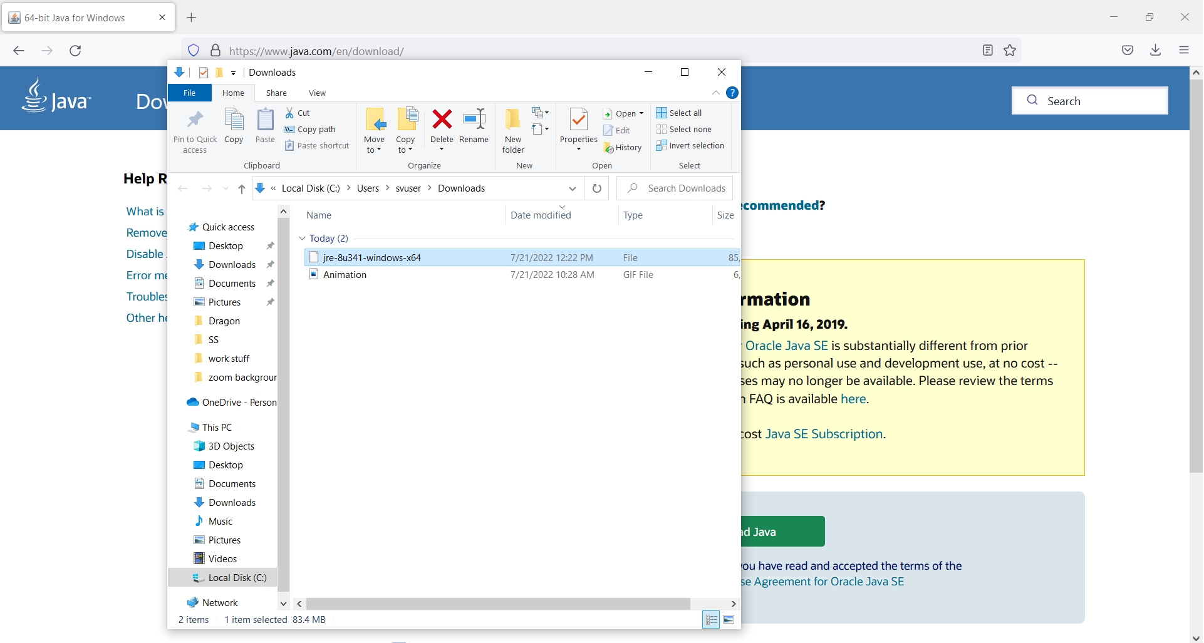1204x643 pixels.
Task: Refresh the Downloads folder
Action: (x=596, y=188)
